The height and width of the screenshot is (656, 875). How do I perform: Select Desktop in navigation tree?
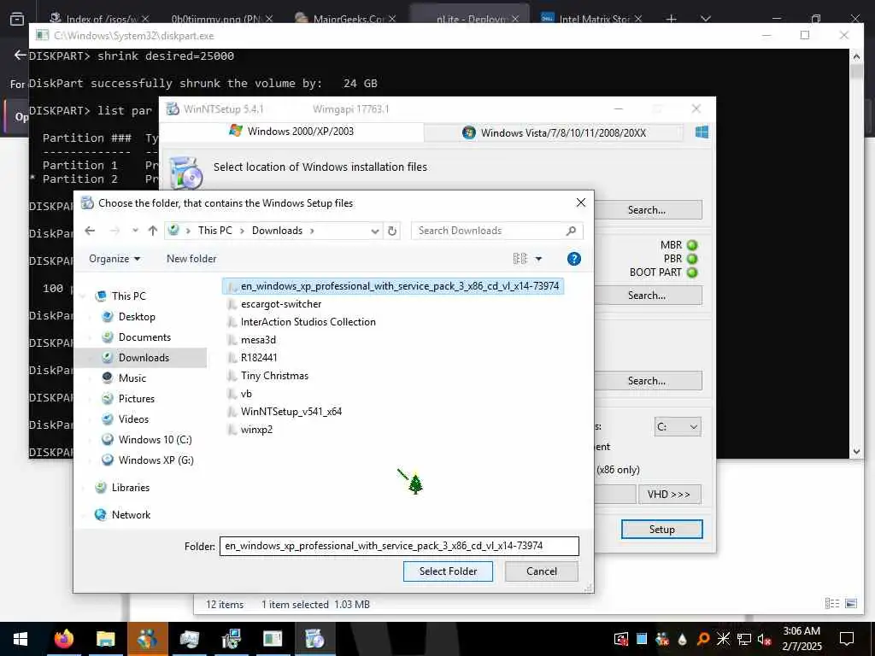pos(137,317)
